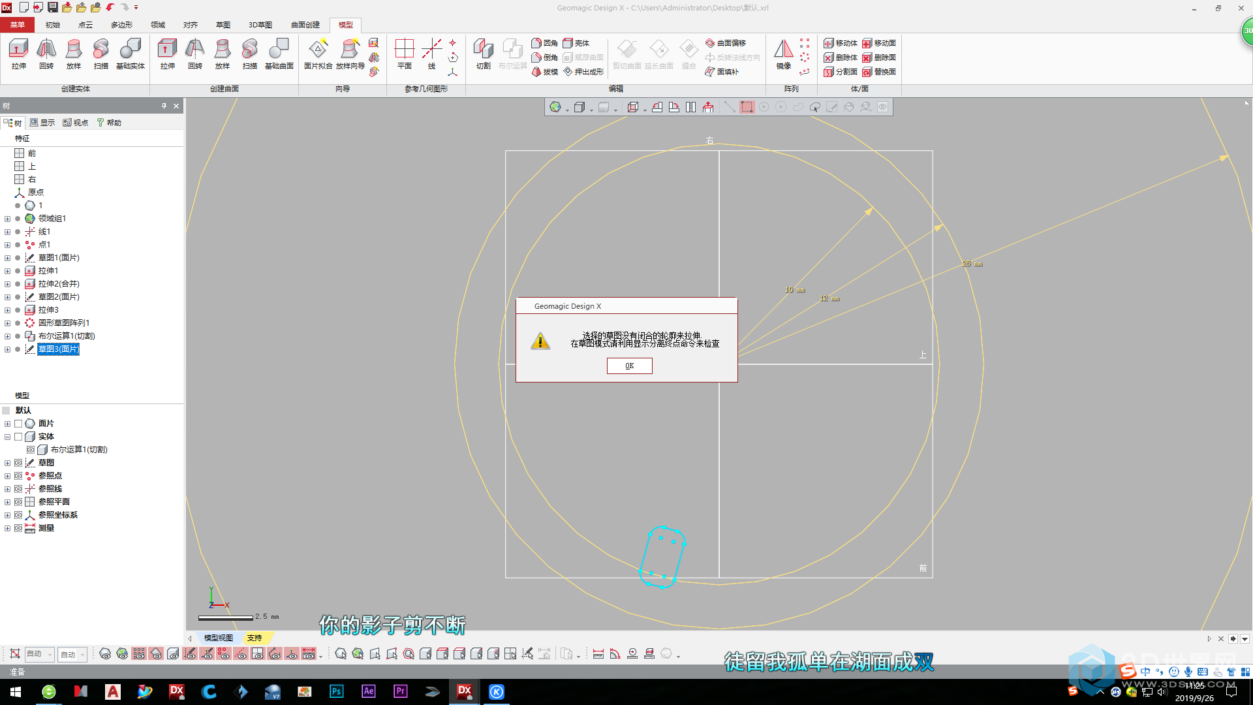Toggle eye icon for 参照平面
The image size is (1253, 705).
pos(18,502)
